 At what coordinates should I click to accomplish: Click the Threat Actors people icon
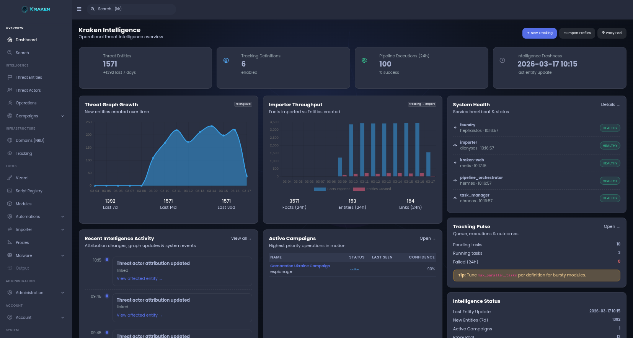(10, 90)
